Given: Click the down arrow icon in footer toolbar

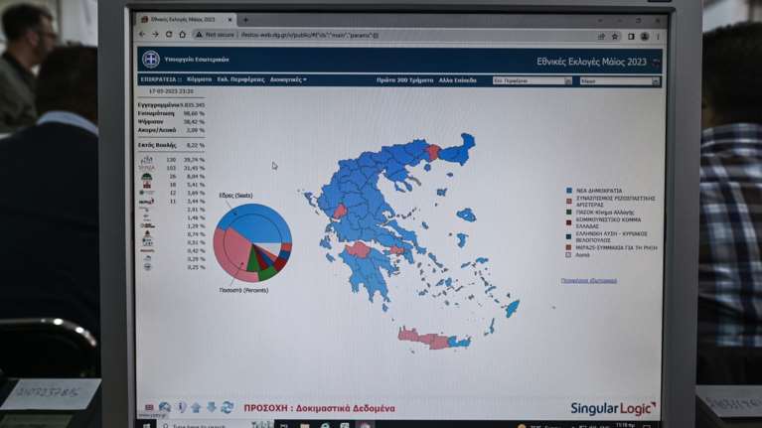Looking at the screenshot, I should click(212, 407).
